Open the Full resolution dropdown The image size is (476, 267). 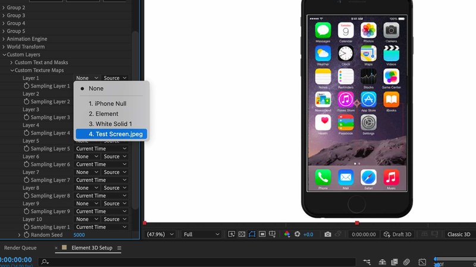click(201, 234)
